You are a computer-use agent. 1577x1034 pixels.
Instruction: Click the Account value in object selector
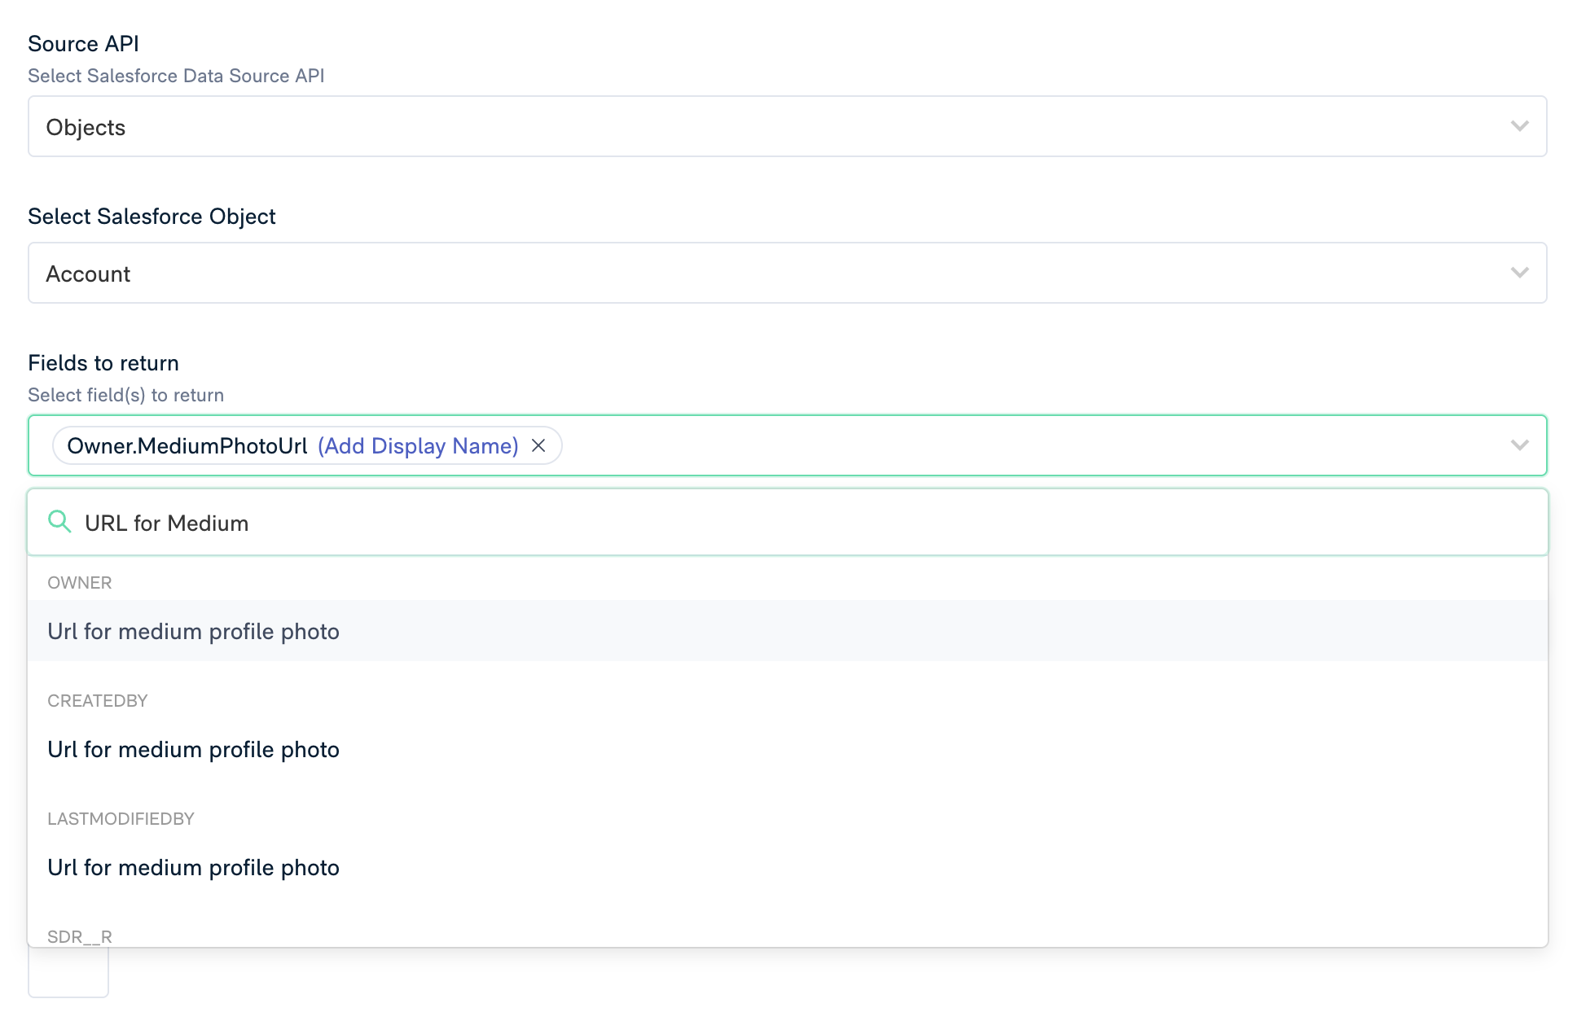click(88, 274)
